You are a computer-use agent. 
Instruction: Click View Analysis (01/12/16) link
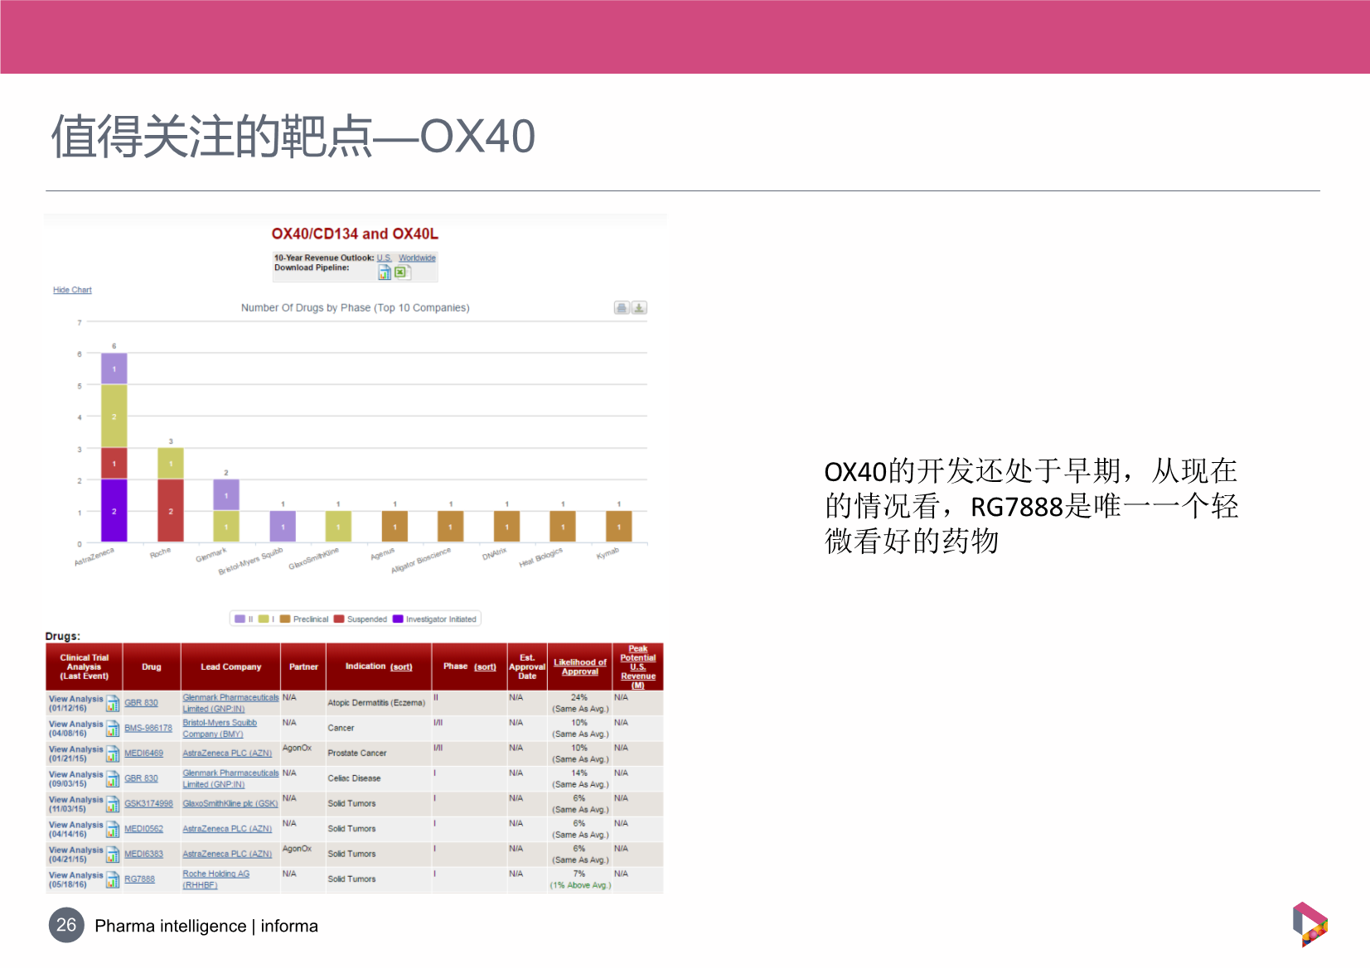tap(76, 704)
